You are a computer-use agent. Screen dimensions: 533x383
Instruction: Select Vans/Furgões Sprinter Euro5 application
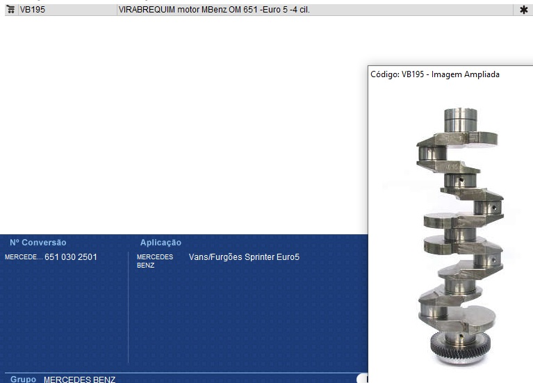point(244,257)
